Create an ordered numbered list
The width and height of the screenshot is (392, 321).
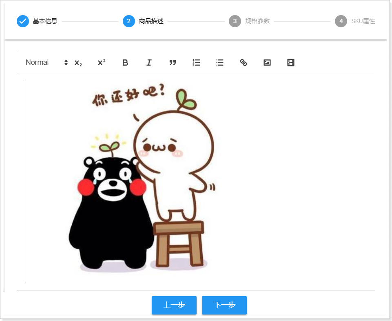[196, 63]
